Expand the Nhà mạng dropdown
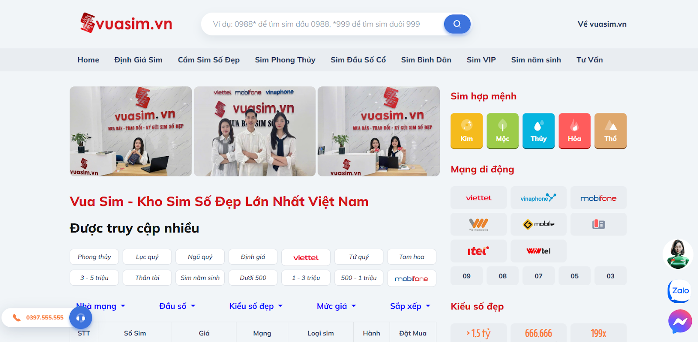 [101, 306]
